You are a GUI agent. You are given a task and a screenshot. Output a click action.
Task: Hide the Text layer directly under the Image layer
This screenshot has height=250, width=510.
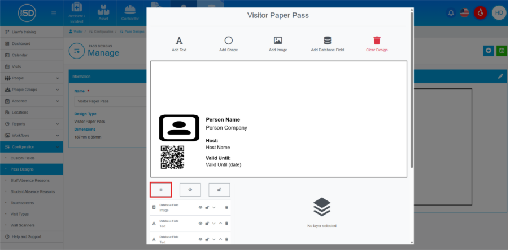200,223
